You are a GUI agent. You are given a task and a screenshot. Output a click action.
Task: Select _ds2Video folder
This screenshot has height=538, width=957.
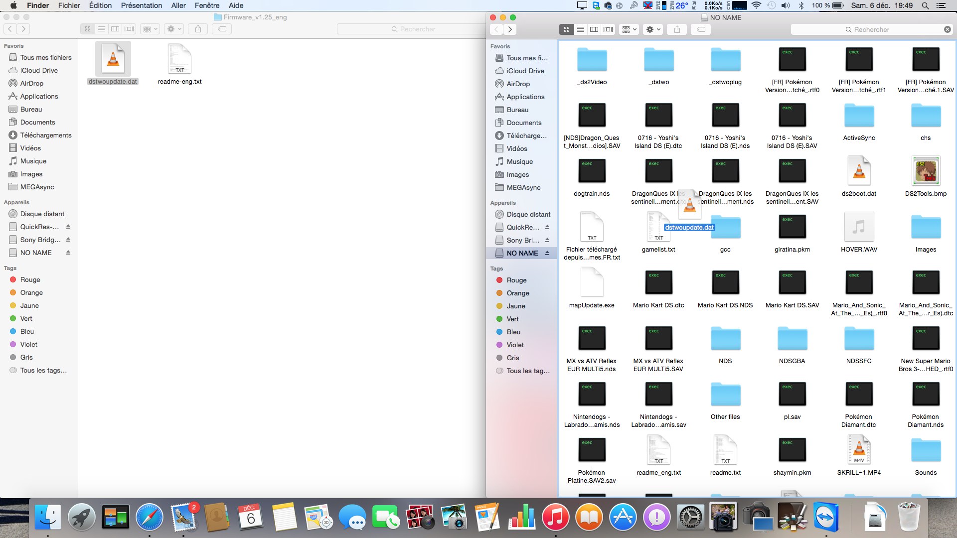tap(592, 66)
